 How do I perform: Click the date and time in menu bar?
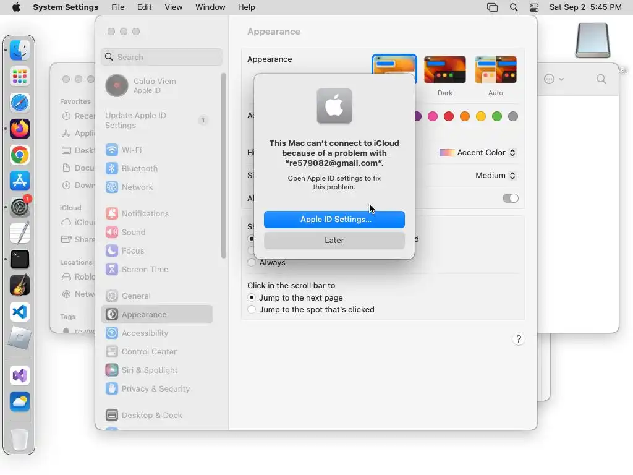pos(585,7)
